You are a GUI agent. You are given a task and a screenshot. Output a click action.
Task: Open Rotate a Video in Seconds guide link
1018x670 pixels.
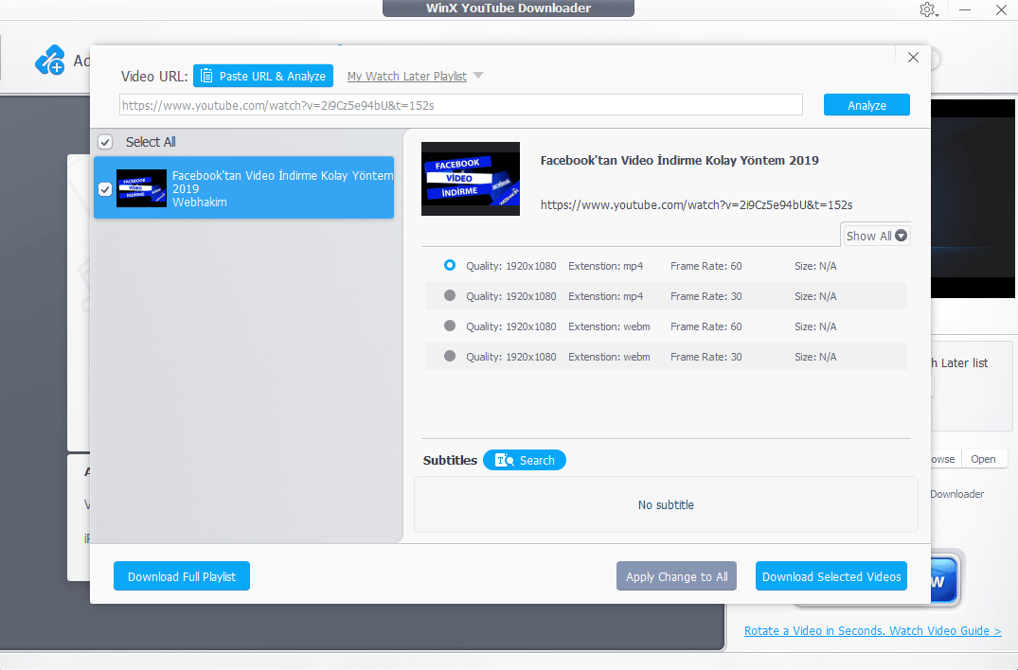(x=872, y=630)
